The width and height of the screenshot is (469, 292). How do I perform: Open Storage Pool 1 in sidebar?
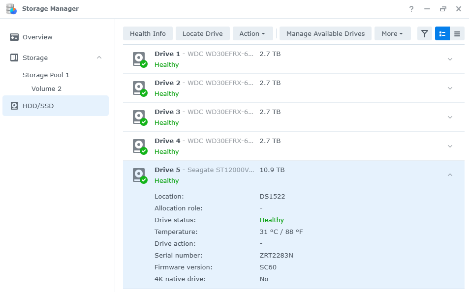46,75
